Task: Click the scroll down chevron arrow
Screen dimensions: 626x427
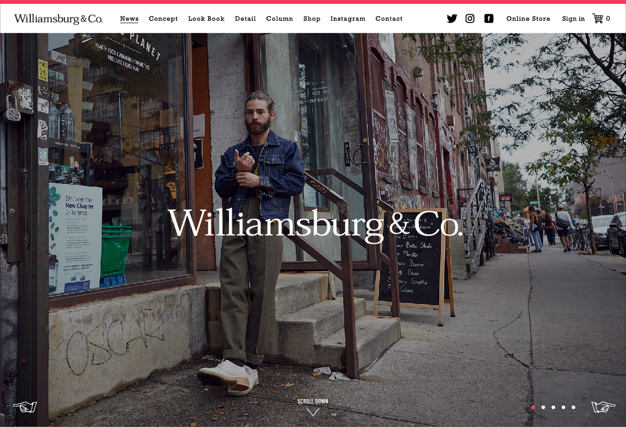Action: pyautogui.click(x=312, y=412)
